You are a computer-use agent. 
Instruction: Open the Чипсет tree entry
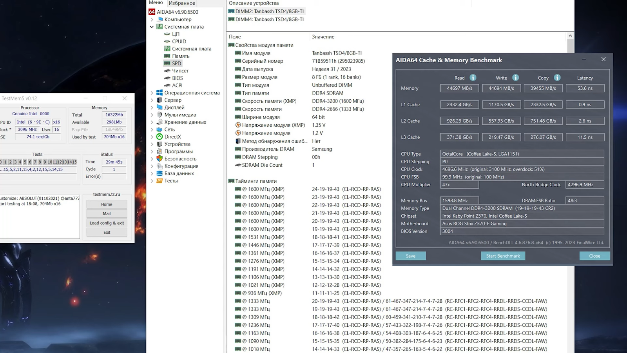tap(180, 71)
